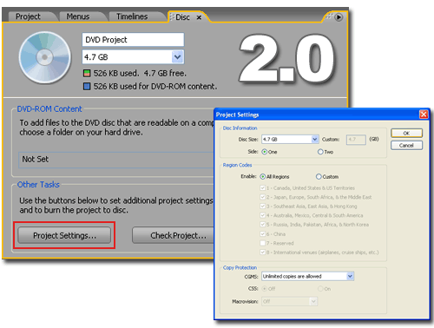Select CSS On radio button
Image resolution: width=434 pixels, height=328 pixels.
coord(320,289)
